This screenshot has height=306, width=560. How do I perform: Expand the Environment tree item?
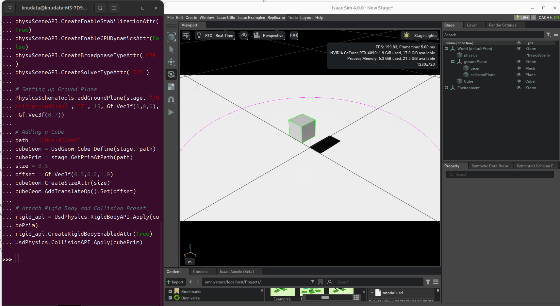click(447, 88)
